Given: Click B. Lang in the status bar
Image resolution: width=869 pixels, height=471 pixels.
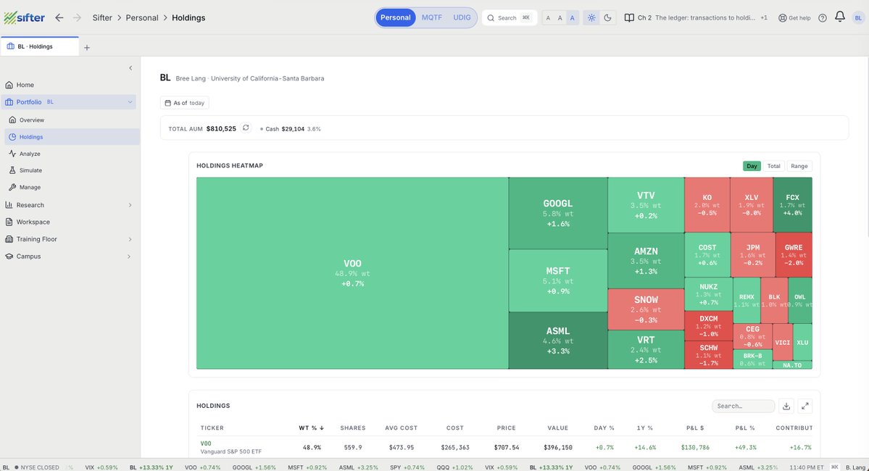Looking at the screenshot, I should [855, 467].
